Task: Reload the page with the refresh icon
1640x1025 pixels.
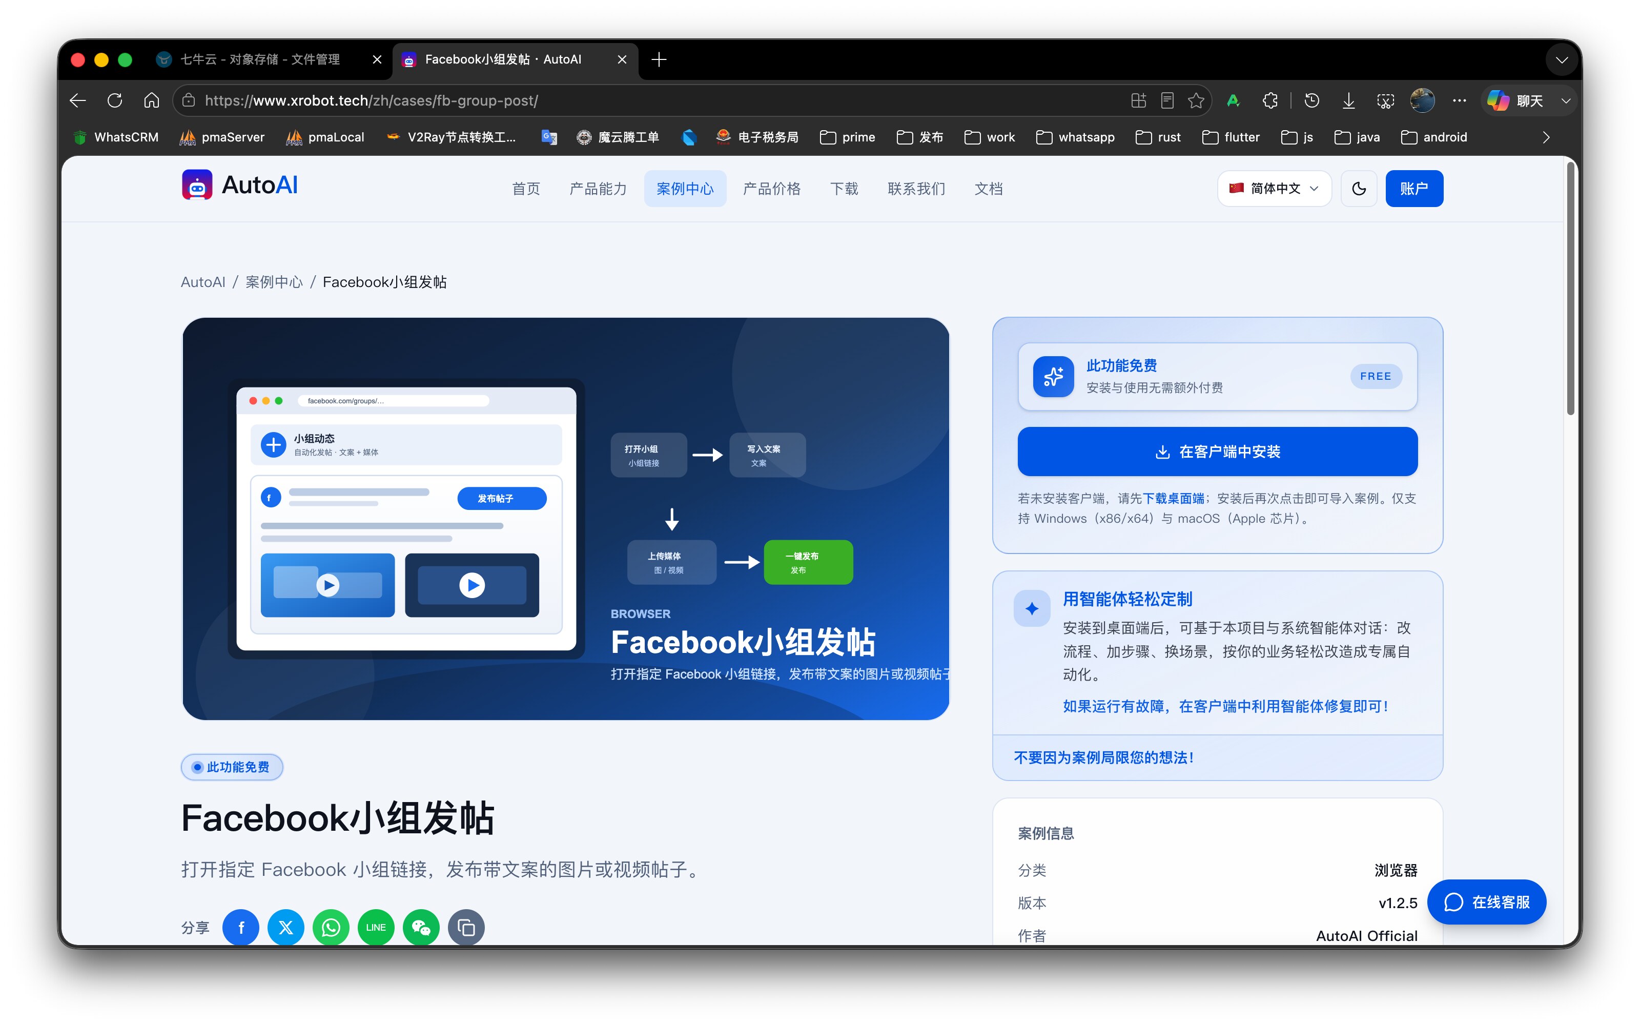Action: tap(114, 100)
